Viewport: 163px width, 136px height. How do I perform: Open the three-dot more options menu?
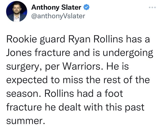[152, 7]
